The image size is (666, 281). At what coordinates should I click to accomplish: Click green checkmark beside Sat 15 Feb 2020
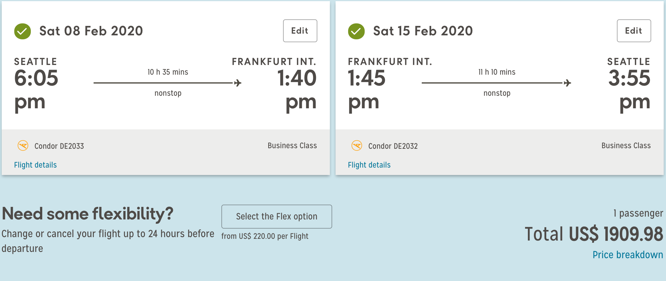pyautogui.click(x=356, y=31)
